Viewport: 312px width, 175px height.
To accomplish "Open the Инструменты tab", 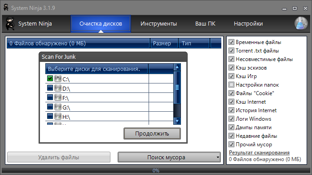I will (158, 24).
